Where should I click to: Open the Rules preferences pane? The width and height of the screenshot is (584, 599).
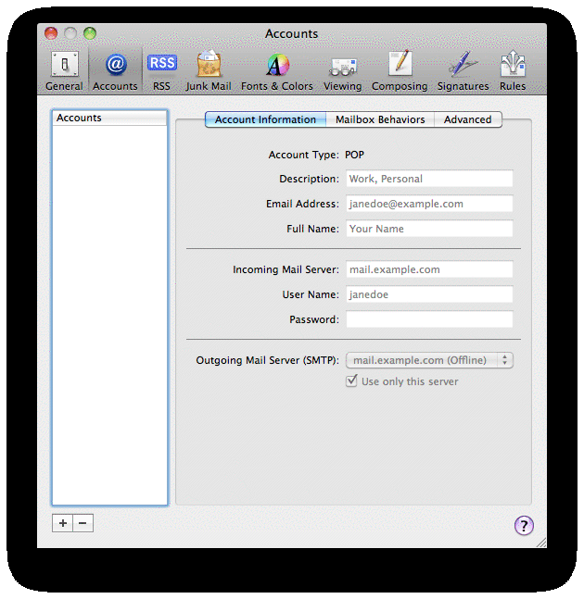click(513, 70)
